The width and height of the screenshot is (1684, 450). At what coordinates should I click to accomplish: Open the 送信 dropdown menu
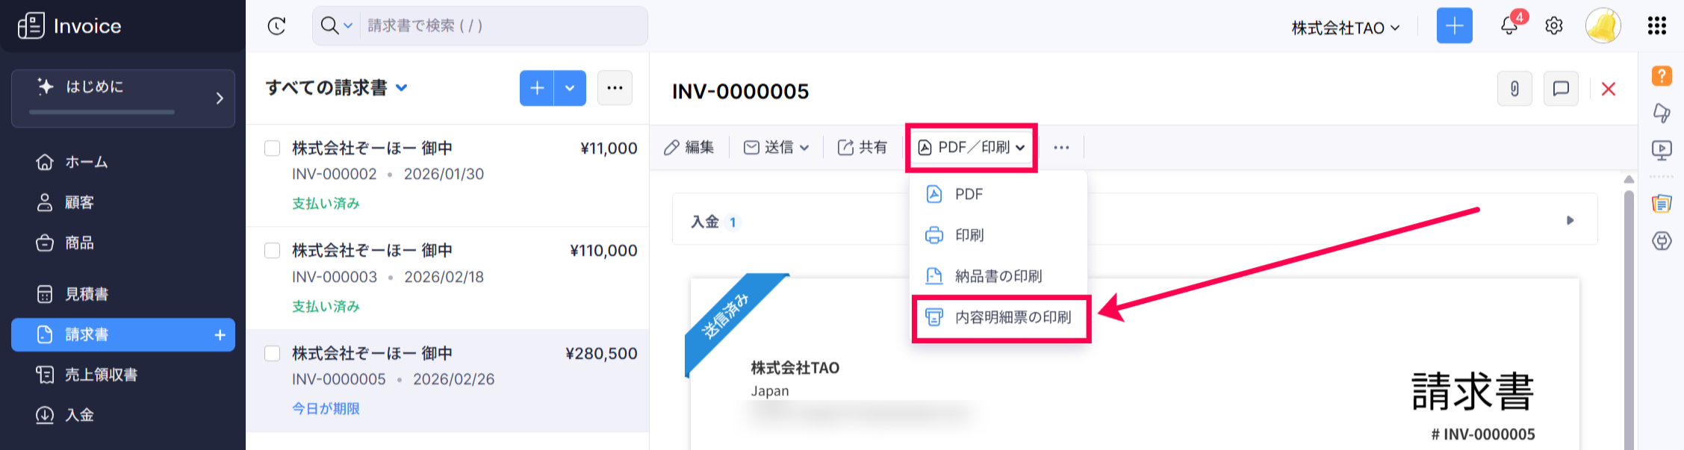(x=777, y=148)
